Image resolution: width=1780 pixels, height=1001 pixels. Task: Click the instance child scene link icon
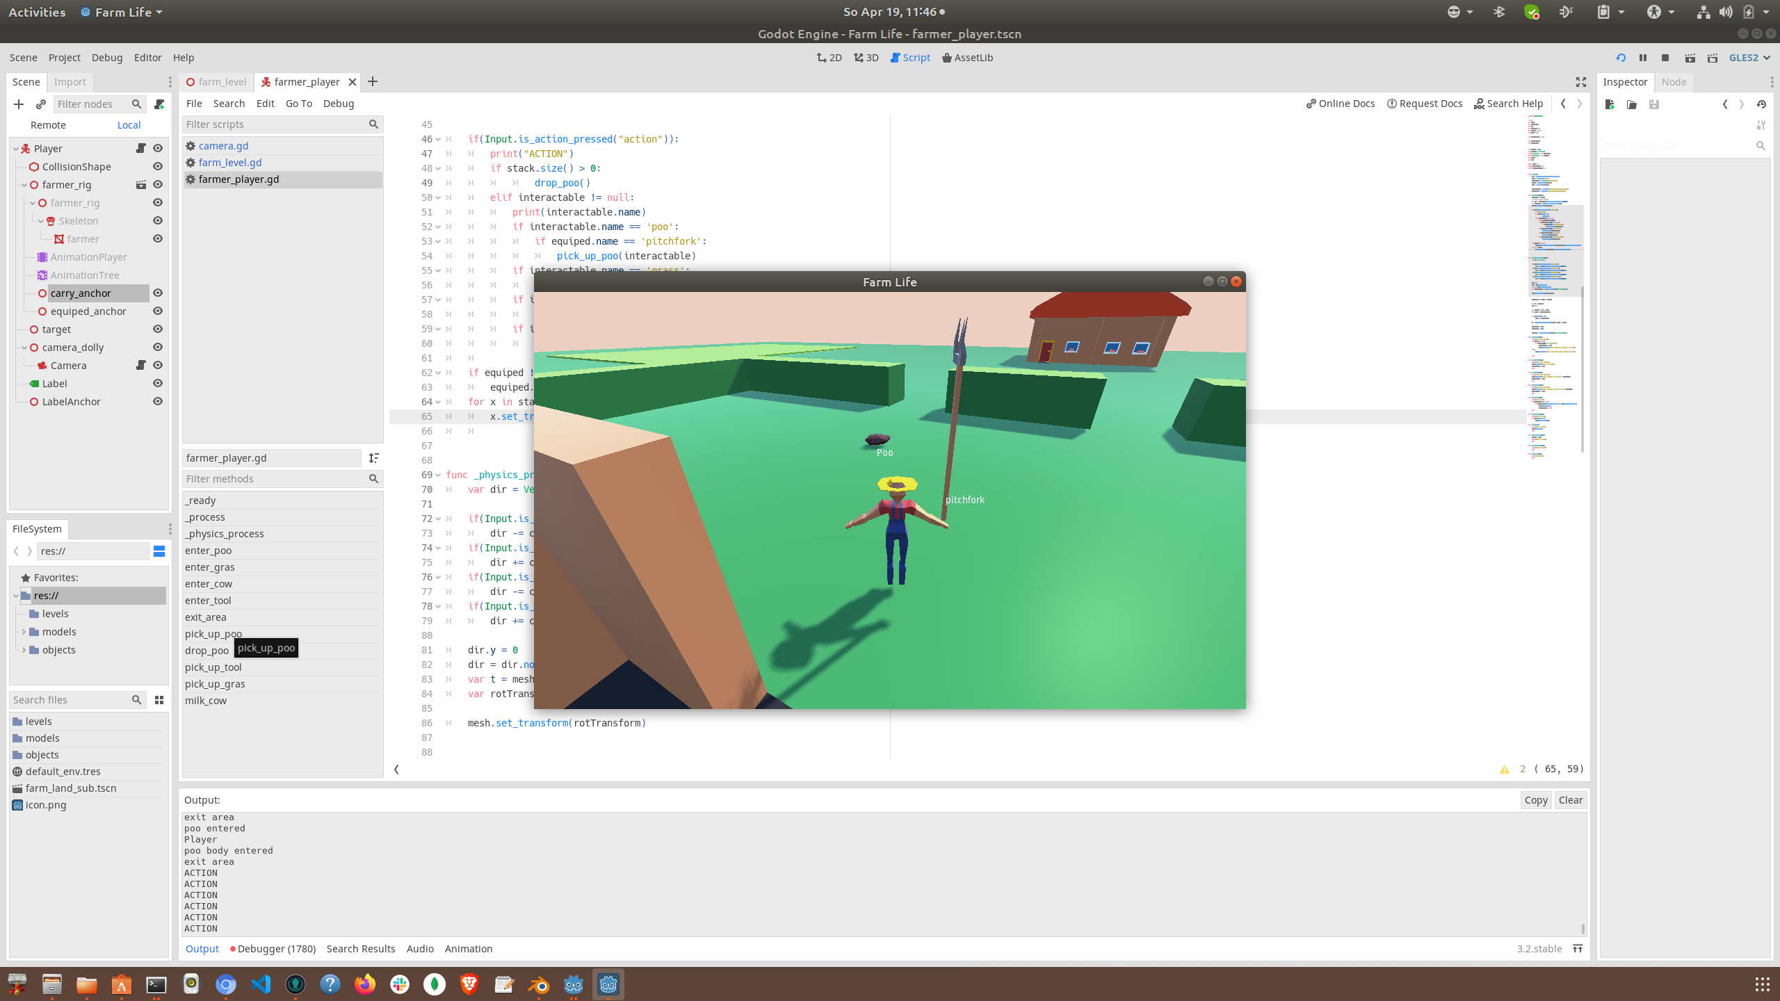41,104
